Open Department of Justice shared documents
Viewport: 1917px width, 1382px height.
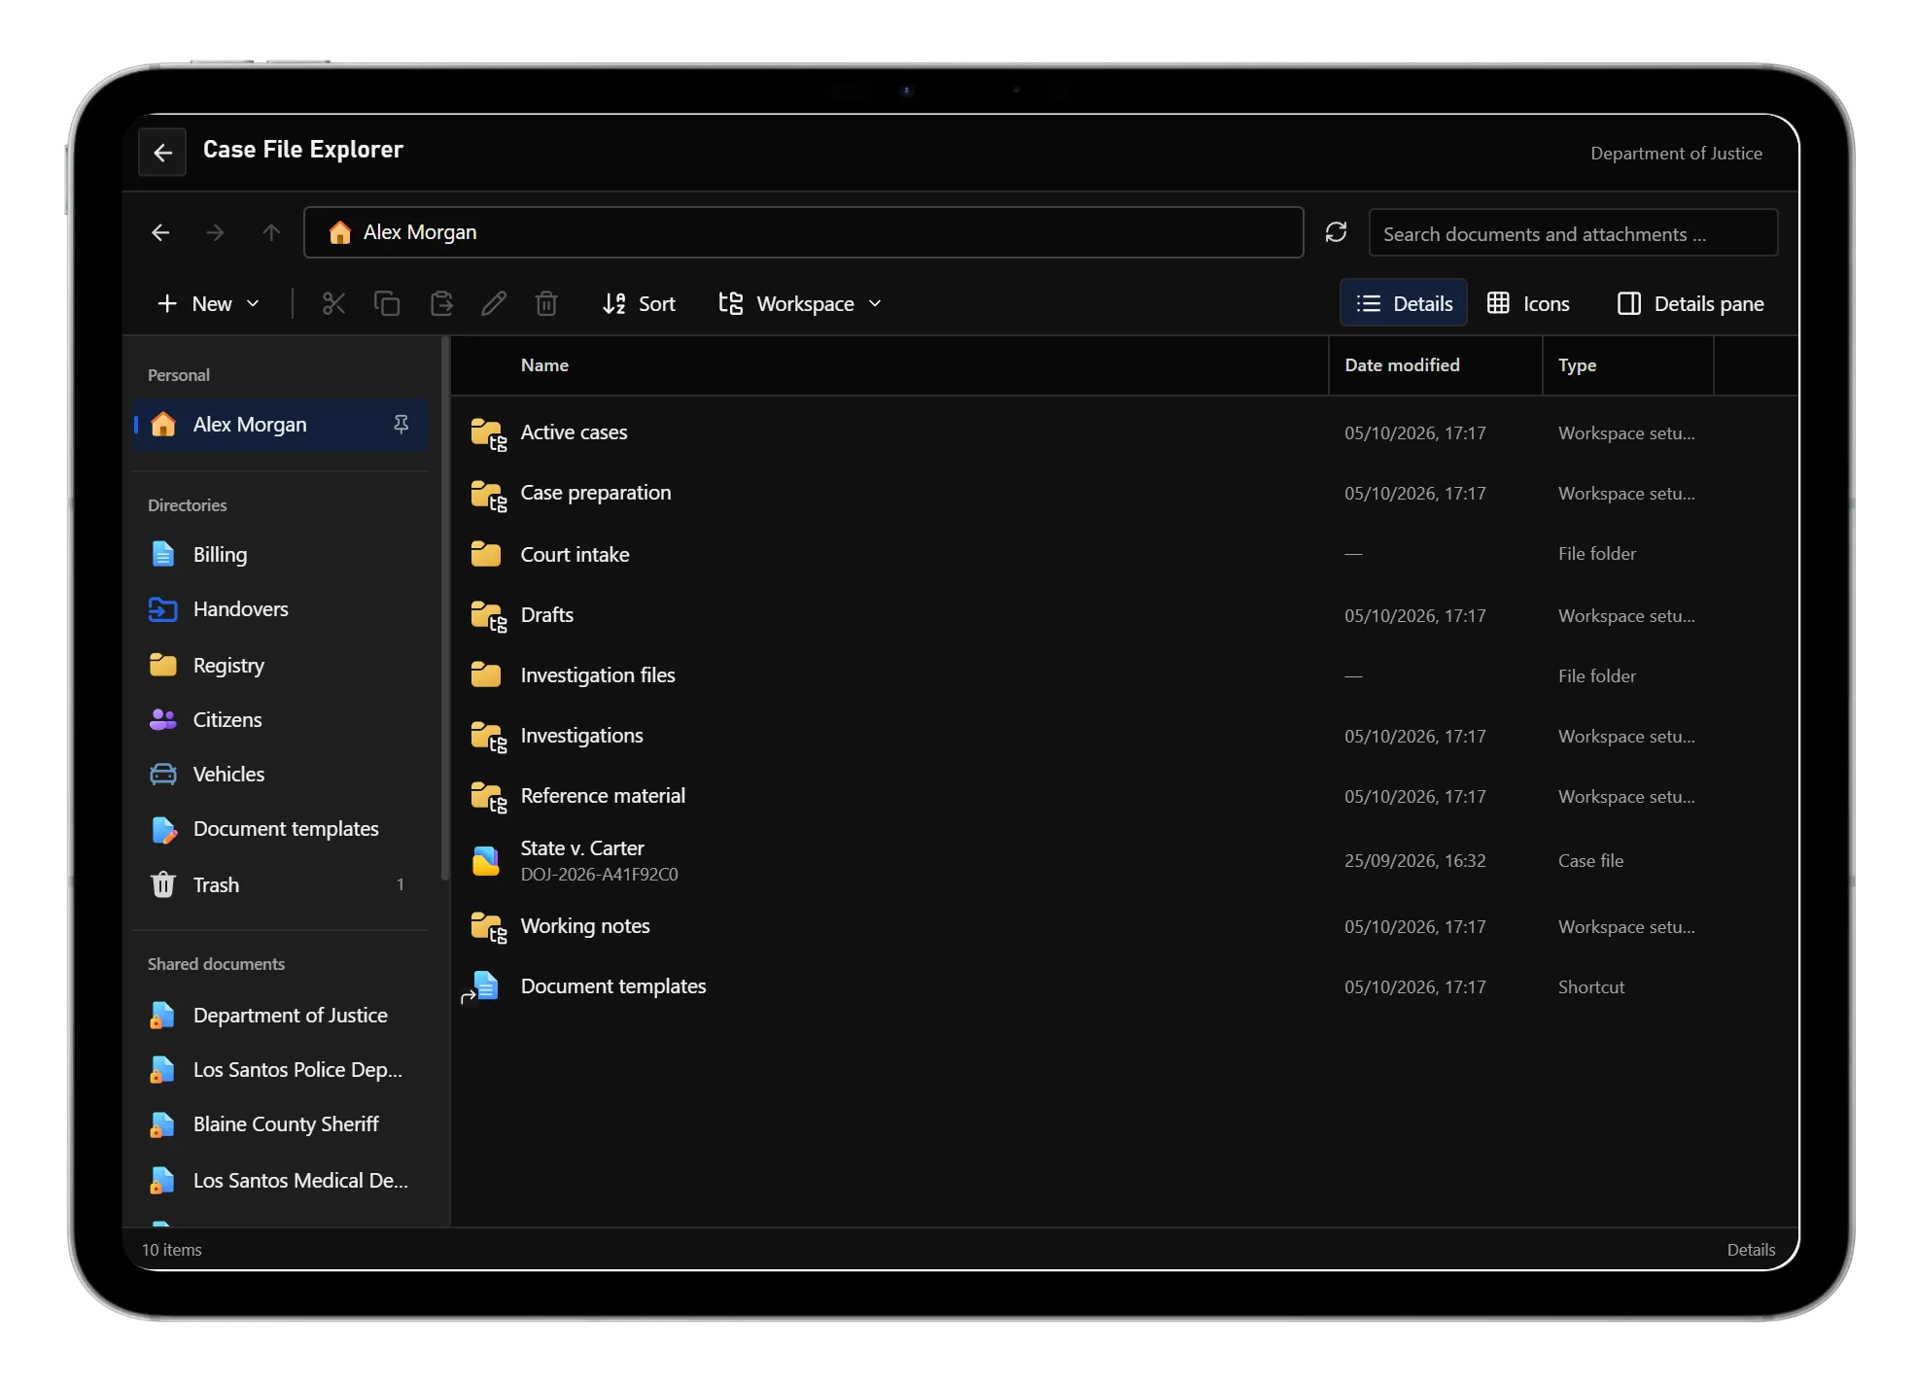pos(280,1016)
